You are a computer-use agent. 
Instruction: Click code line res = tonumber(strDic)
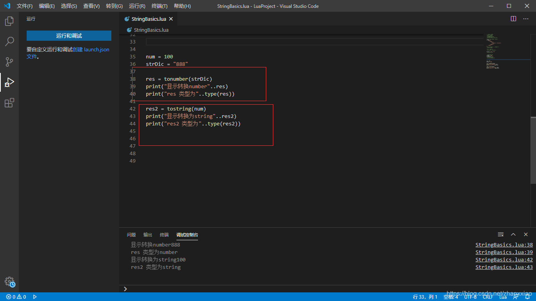[179, 79]
